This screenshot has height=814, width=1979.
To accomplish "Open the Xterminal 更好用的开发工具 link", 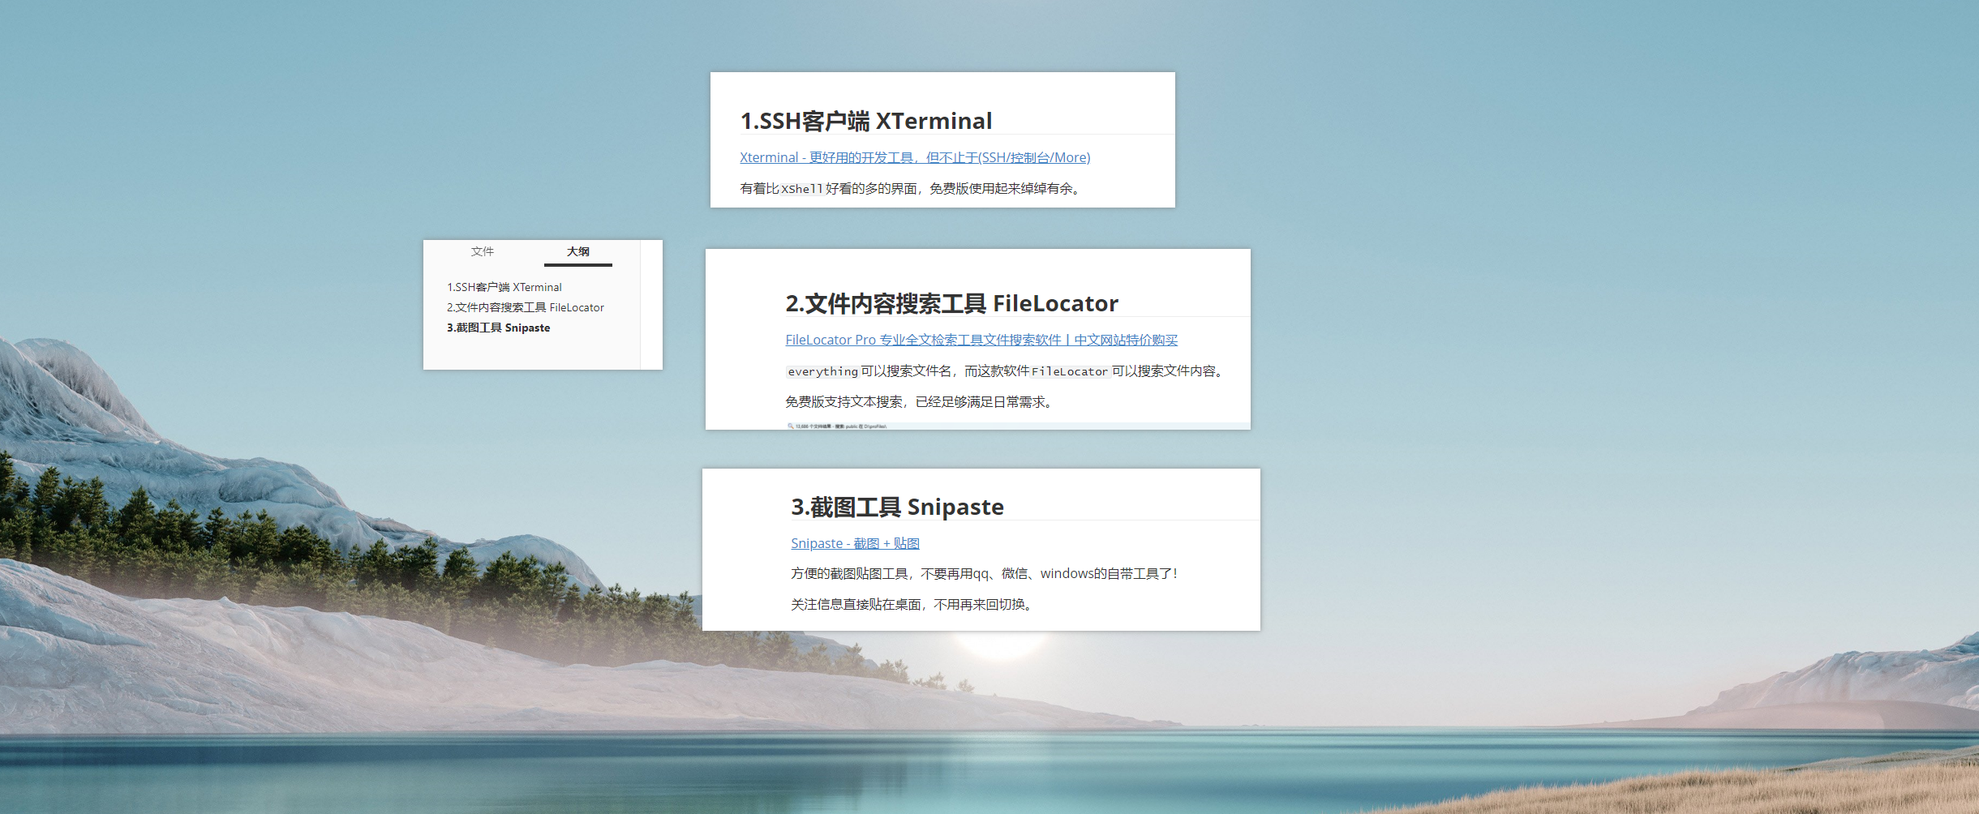I will (x=915, y=157).
